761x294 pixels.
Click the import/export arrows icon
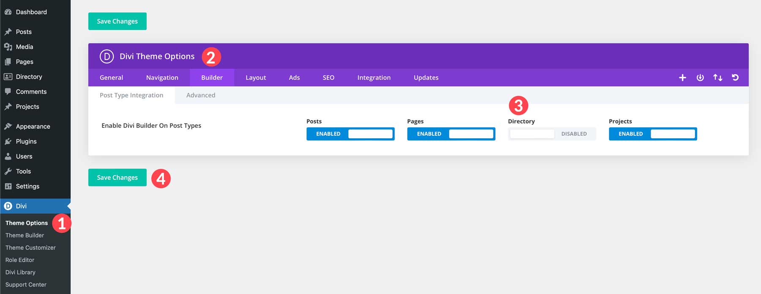coord(717,78)
